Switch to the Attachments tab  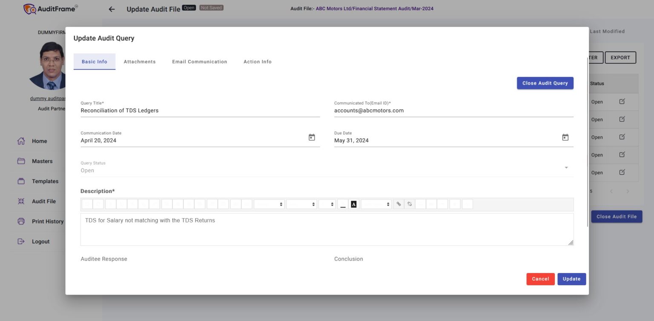(140, 61)
